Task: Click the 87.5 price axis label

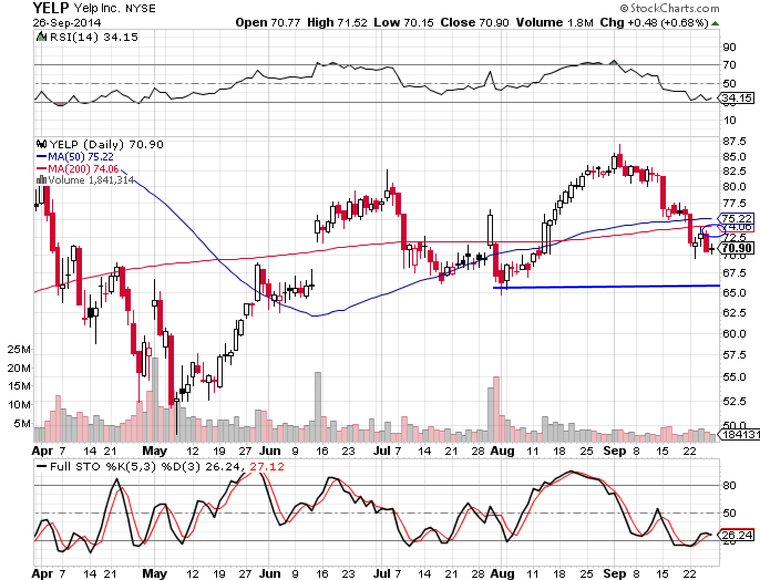Action: point(735,141)
